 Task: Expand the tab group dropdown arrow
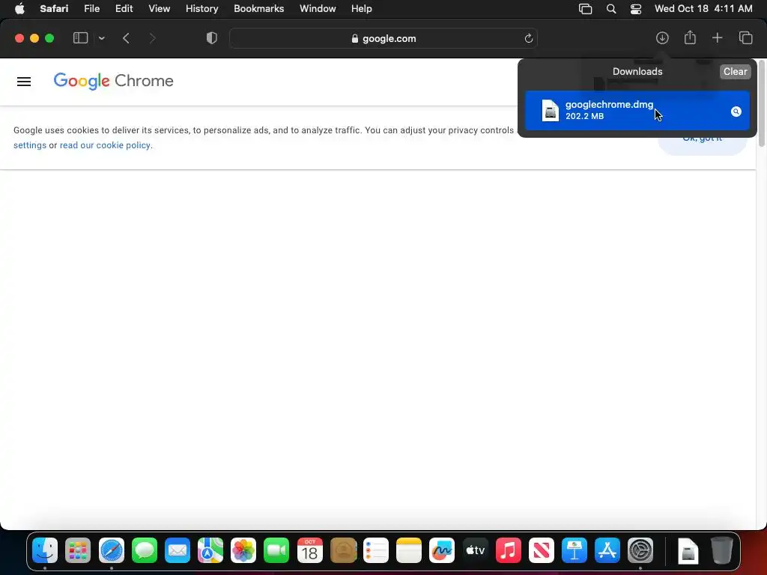101,38
